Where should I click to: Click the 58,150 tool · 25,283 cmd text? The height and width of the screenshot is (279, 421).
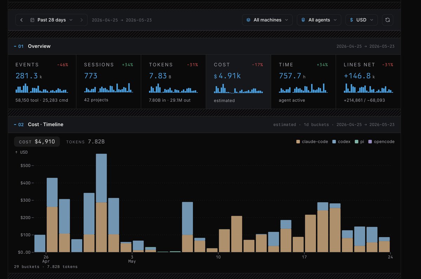click(x=42, y=100)
